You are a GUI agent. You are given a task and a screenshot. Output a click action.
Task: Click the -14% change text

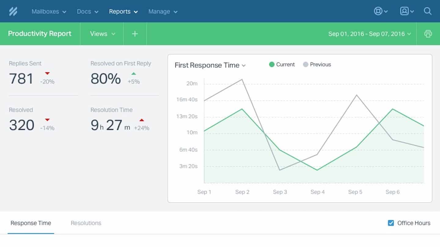point(47,128)
